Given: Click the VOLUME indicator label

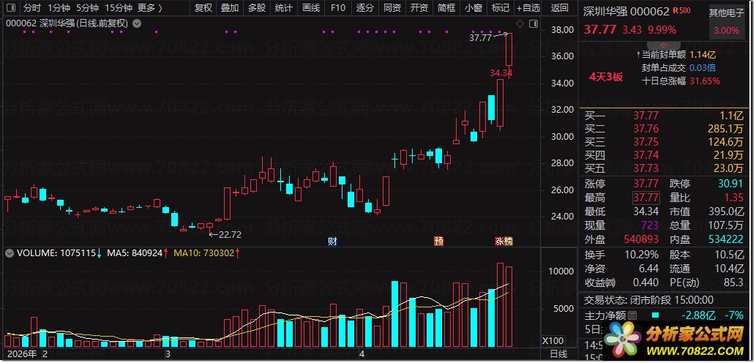Looking at the screenshot, I should click(x=59, y=252).
